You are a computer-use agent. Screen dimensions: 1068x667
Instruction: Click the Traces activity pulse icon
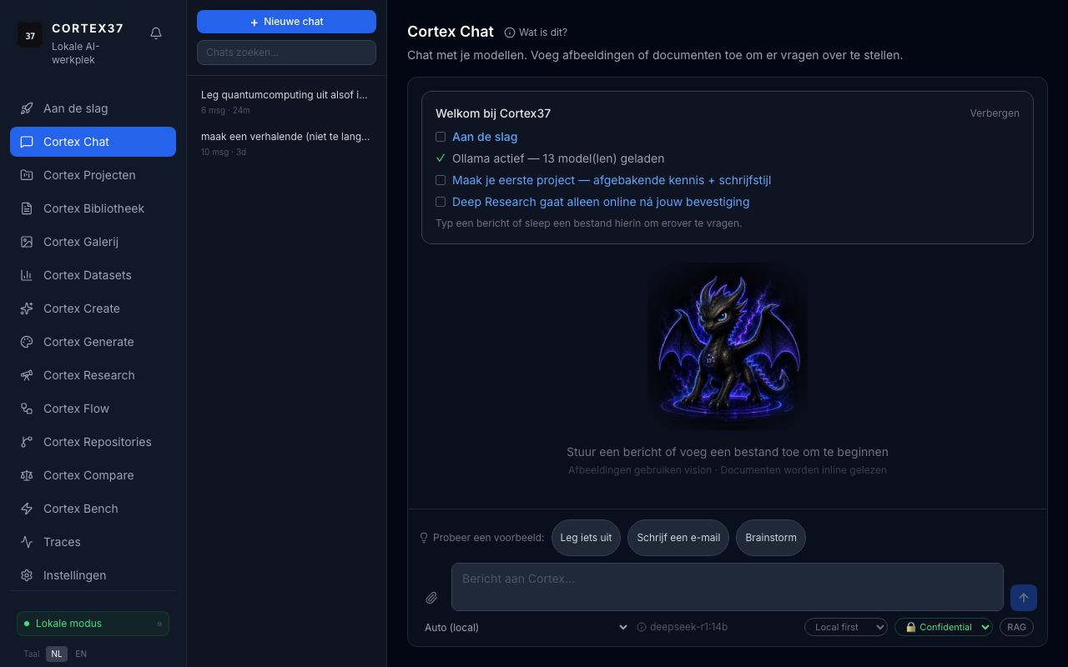[x=27, y=542]
